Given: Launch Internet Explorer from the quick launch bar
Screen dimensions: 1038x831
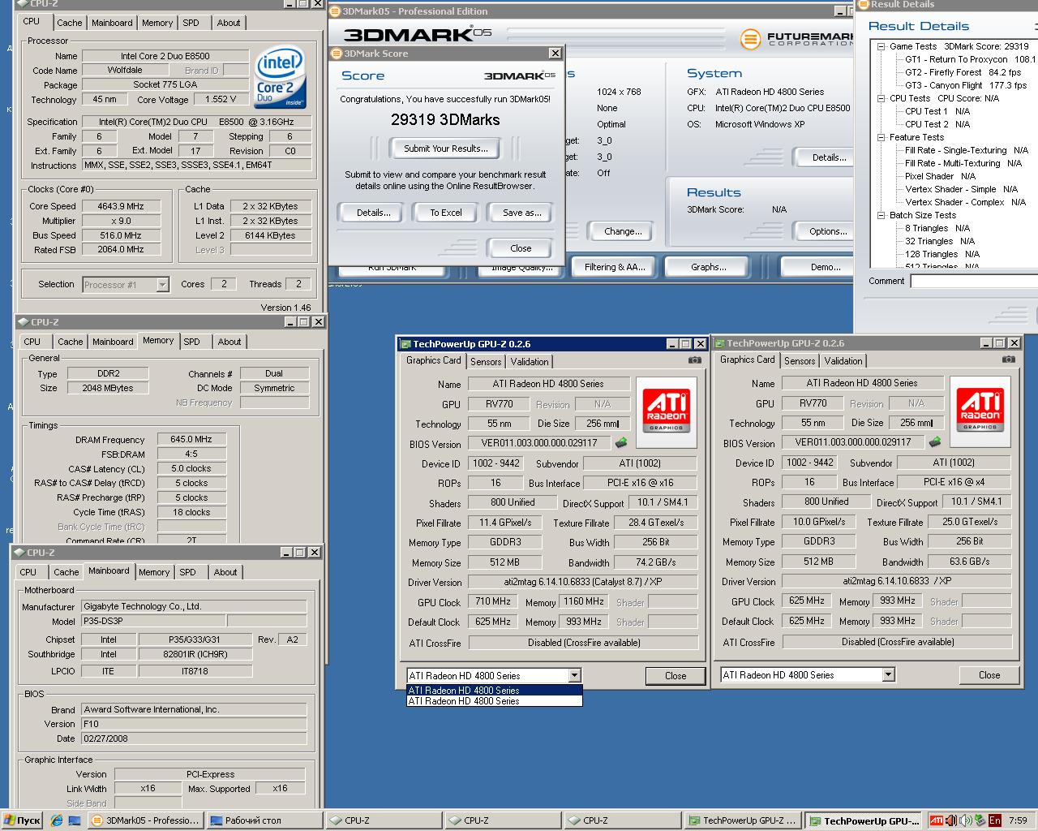Looking at the screenshot, I should (x=57, y=820).
